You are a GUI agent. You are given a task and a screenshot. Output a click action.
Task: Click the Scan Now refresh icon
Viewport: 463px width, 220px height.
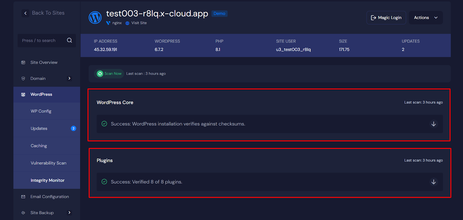pyautogui.click(x=100, y=74)
